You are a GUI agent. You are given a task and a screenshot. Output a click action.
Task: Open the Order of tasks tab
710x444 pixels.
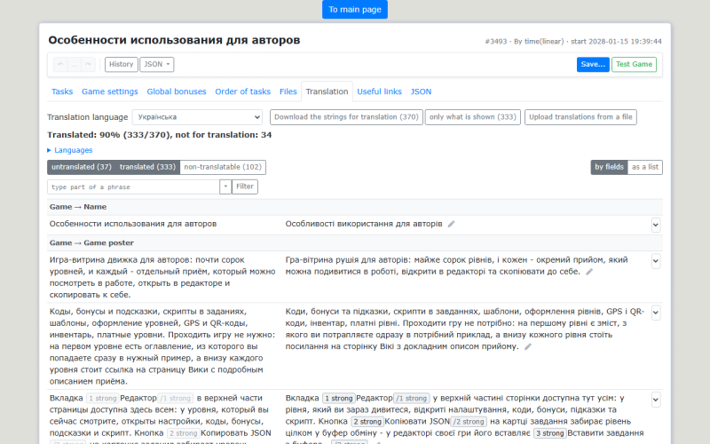click(x=242, y=91)
